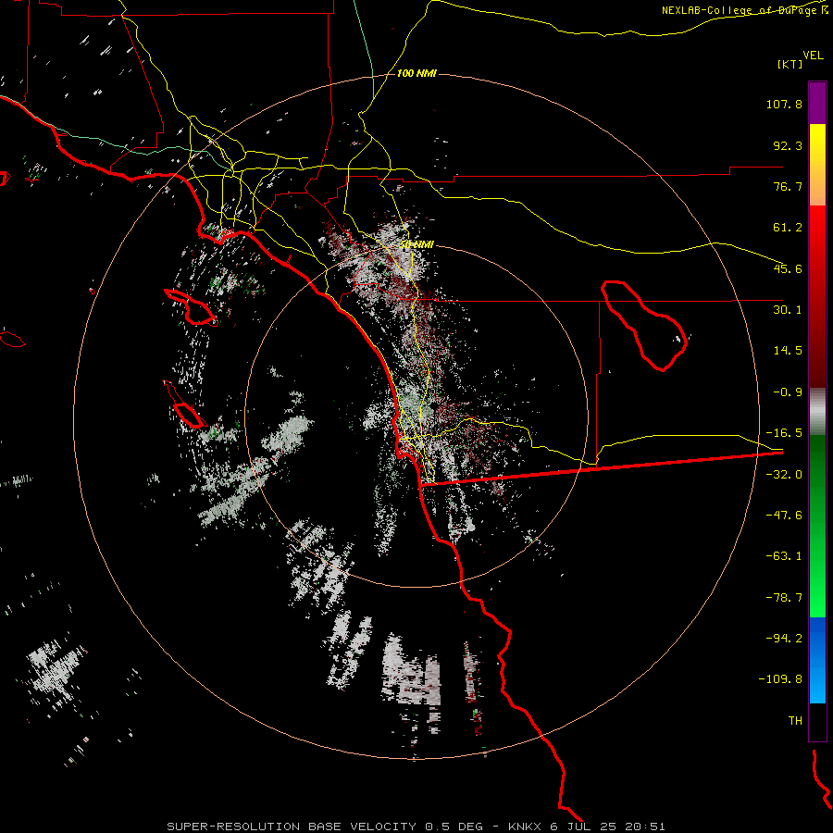Screen dimensions: 833x833
Task: Click the -47.6 legend value
Action: pyautogui.click(x=784, y=516)
